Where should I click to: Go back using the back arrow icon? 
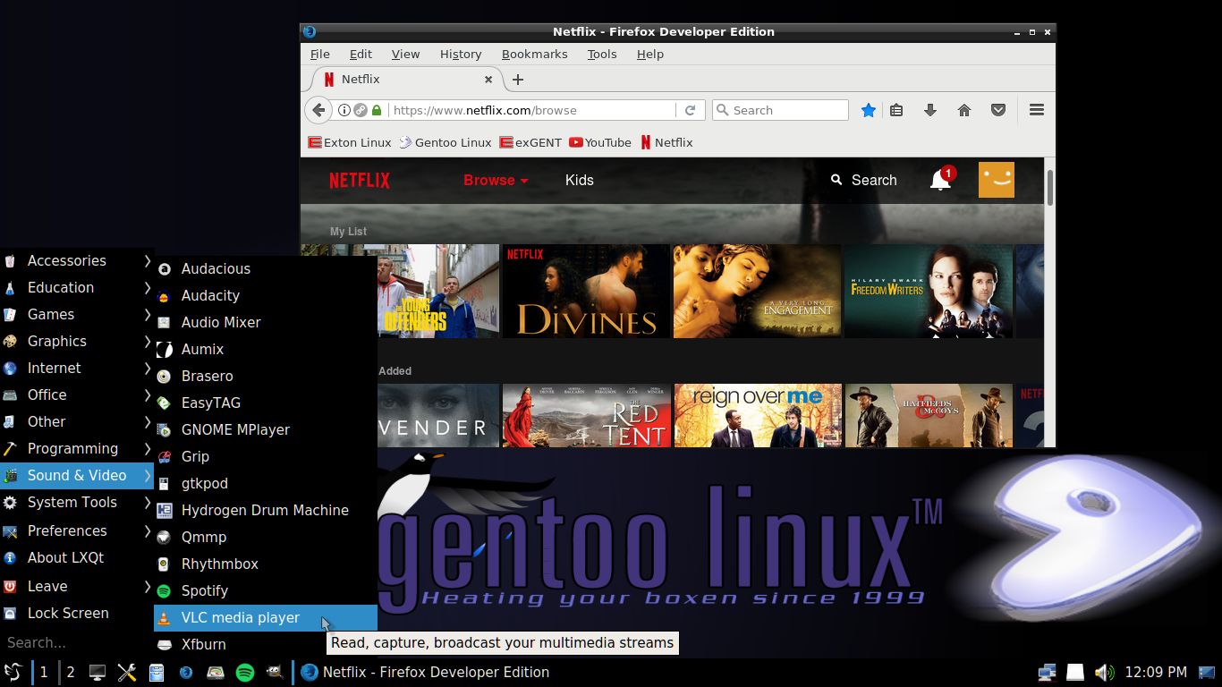point(318,110)
